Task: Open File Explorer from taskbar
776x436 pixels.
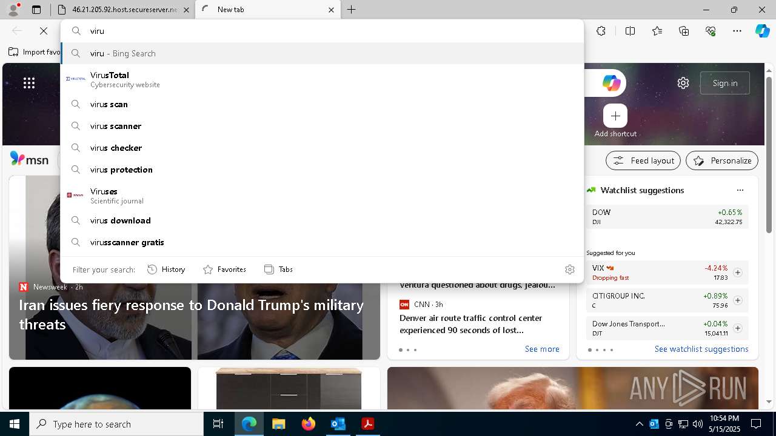Action: [x=278, y=424]
